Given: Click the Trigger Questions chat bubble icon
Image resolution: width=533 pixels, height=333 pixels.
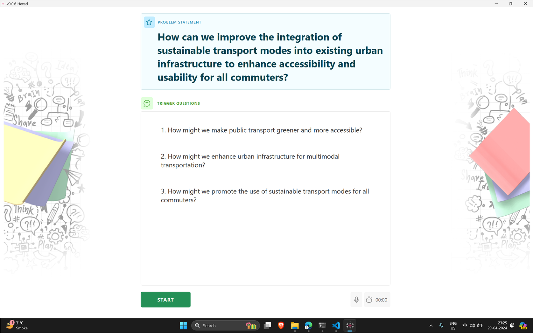Looking at the screenshot, I should (147, 103).
